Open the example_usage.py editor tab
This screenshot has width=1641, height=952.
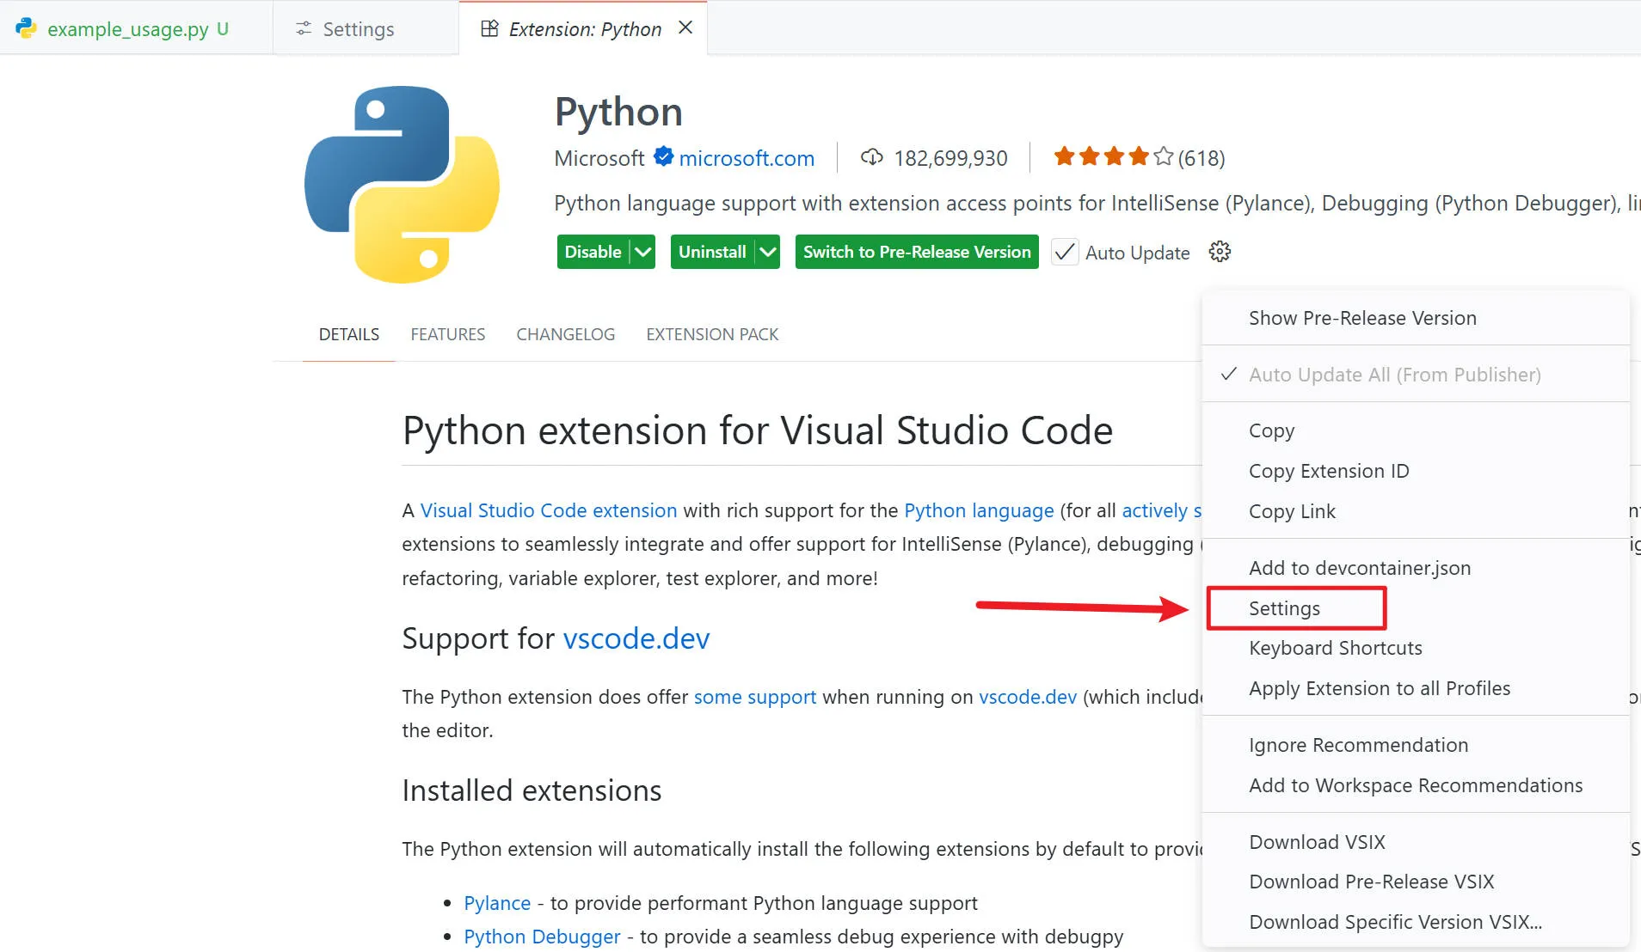(x=127, y=29)
